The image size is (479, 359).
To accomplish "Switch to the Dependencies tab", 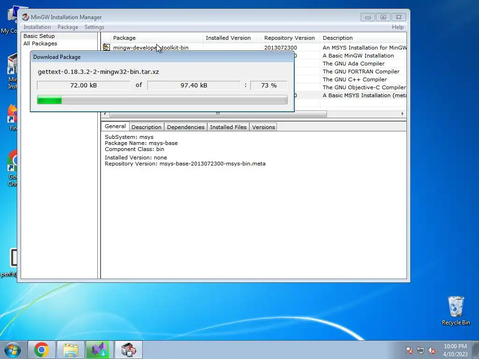I will (x=186, y=127).
